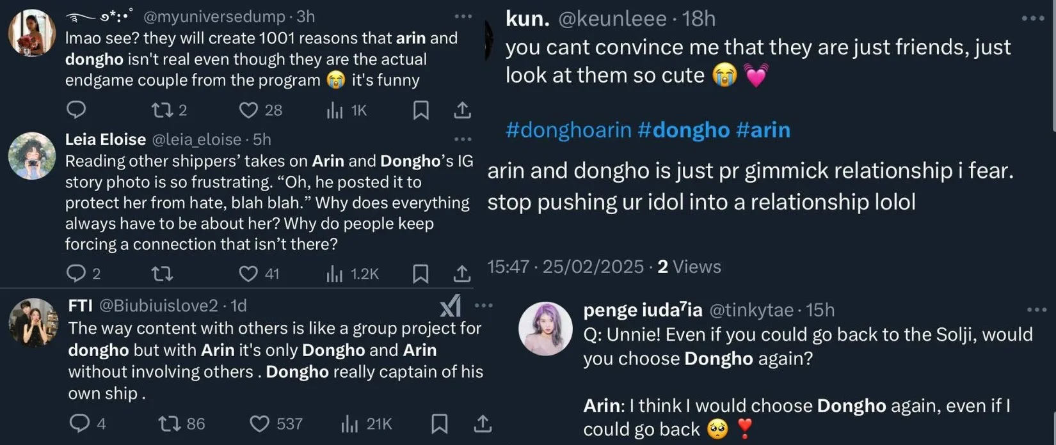Screen dimensions: 1056x445
Task: Open the #donghoarin hashtag
Action: (568, 130)
